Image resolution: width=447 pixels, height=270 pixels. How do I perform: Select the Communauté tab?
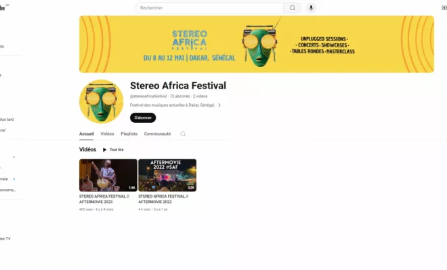pos(157,134)
